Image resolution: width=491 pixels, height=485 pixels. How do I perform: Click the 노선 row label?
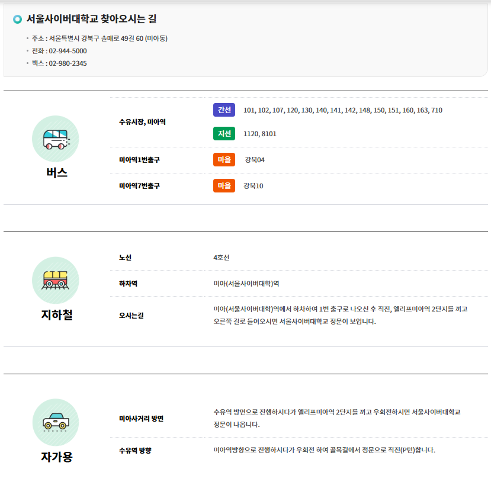tap(125, 258)
